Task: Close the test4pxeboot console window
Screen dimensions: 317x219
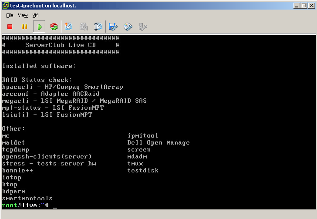Action: (x=311, y=6)
